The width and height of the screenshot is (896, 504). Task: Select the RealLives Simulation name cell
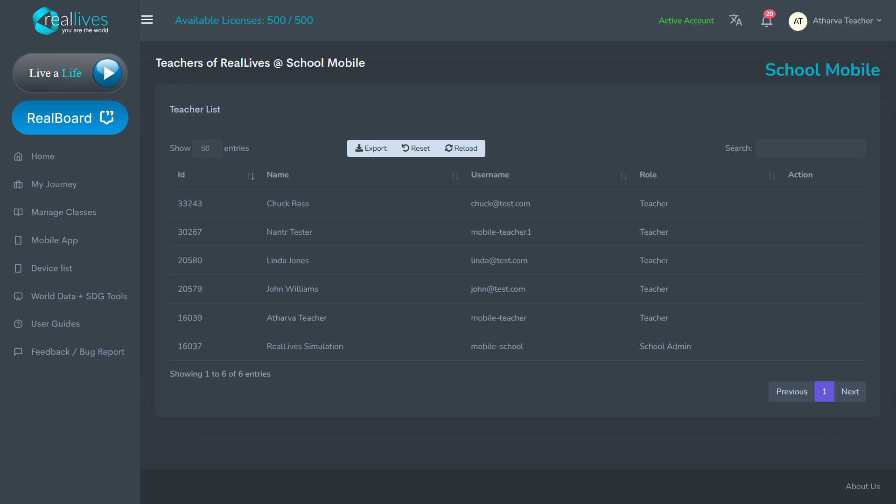pyautogui.click(x=305, y=347)
